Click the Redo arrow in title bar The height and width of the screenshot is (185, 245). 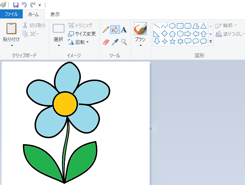pos(33,5)
